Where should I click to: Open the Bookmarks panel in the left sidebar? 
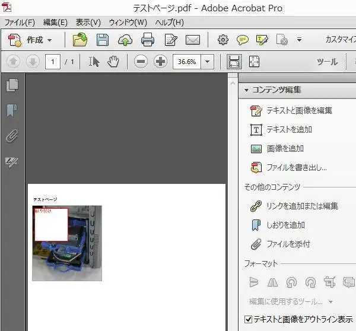click(11, 111)
